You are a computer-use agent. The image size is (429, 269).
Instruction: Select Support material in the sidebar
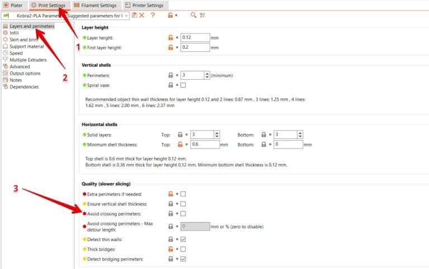pos(26,46)
